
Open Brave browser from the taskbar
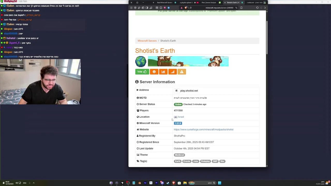174,183
